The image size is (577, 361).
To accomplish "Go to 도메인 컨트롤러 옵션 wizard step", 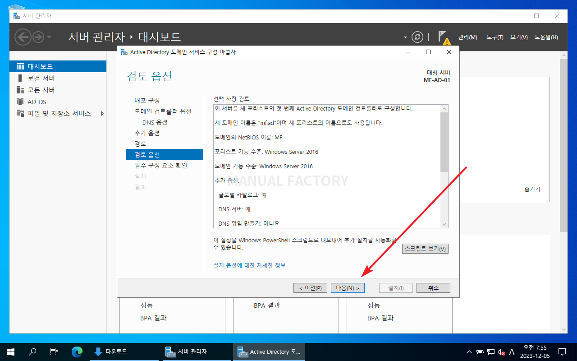I will (163, 111).
